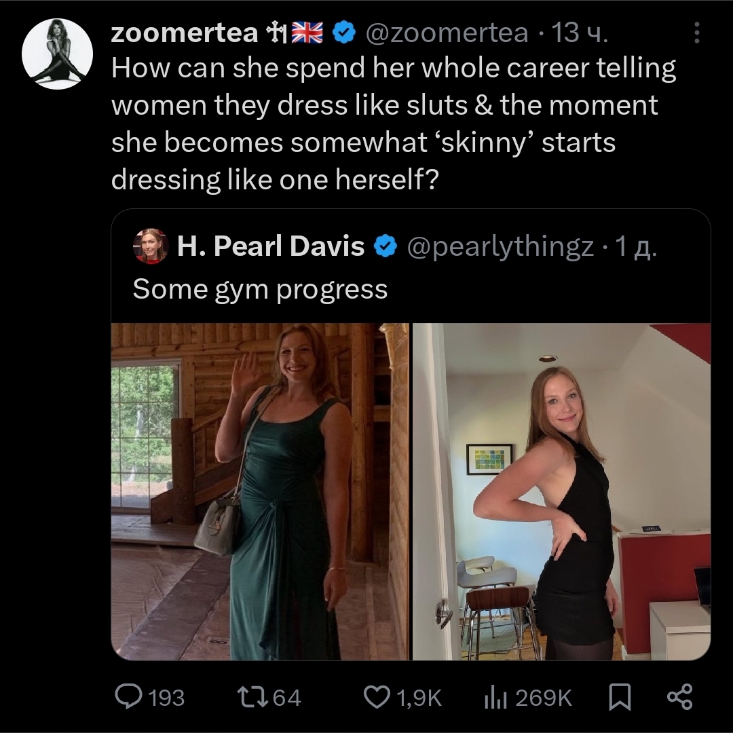This screenshot has width=733, height=733.
Task: Open zoomertea profile avatar
Action: point(57,54)
